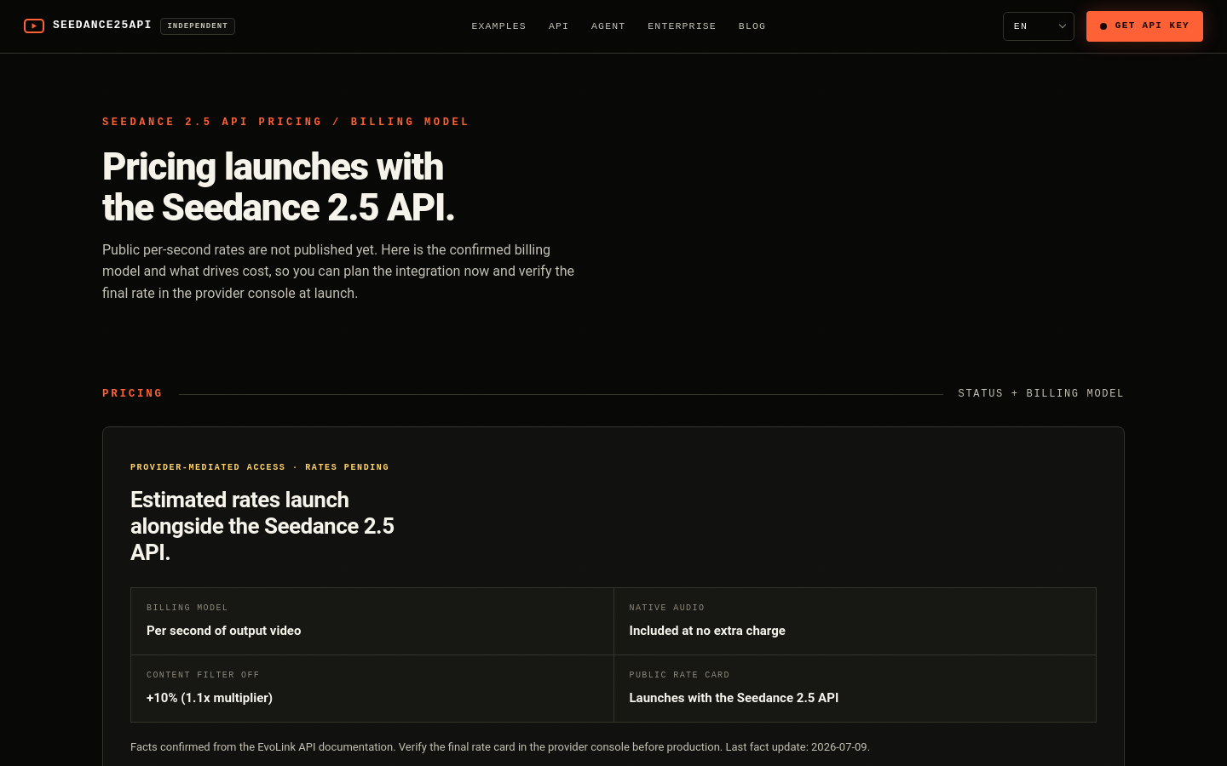This screenshot has height=766, width=1227.
Task: Click the NATIVE AUDIO cell label
Action: tap(667, 608)
